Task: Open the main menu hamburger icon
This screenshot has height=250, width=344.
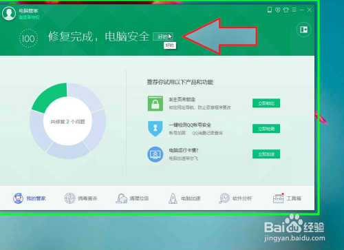Action: [x=294, y=10]
